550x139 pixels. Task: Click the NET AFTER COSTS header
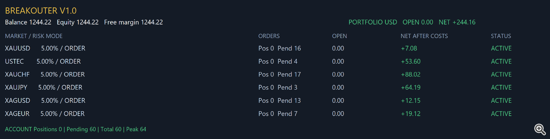[424, 36]
